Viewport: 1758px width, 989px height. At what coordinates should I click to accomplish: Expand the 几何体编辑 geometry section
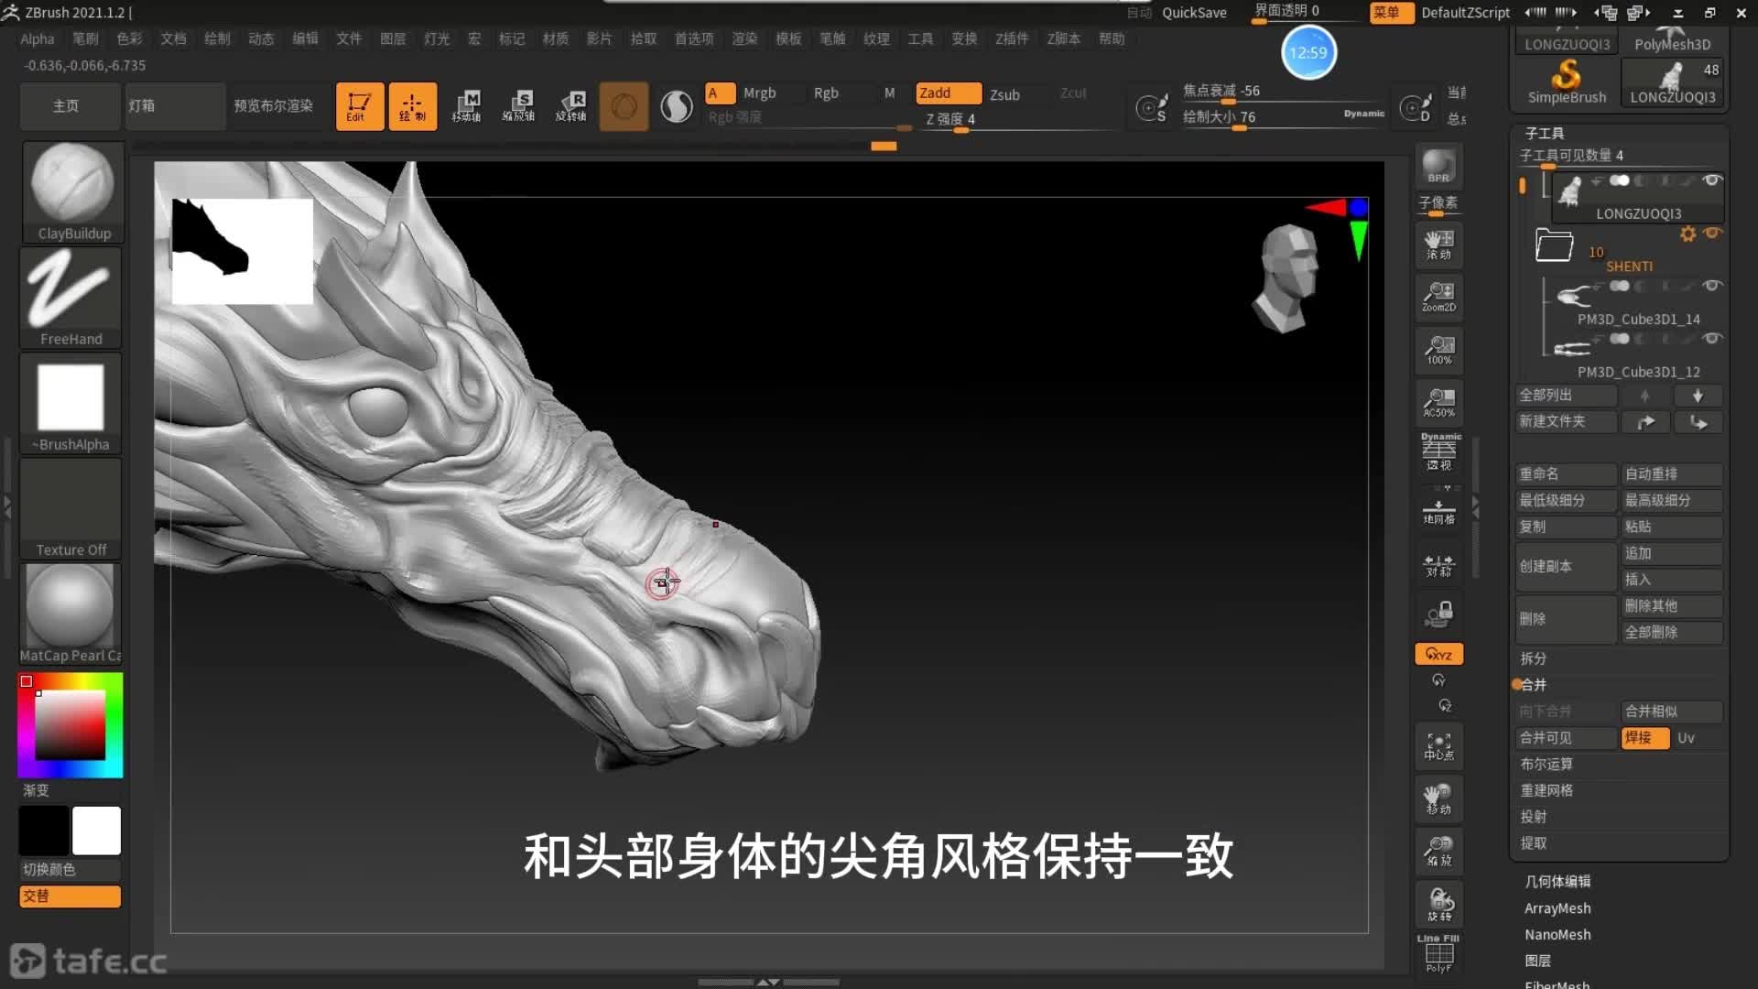pos(1557,881)
